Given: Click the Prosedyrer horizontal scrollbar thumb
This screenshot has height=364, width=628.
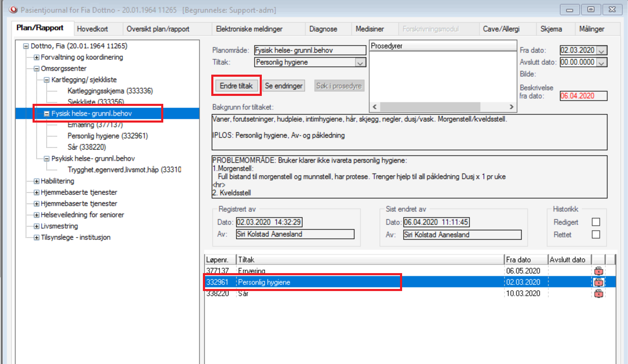Looking at the screenshot, I should point(430,107).
